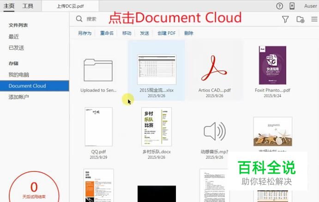Click the Artios CAD...pdf file name
Viewport: 319px width, 202px height.
(214, 90)
